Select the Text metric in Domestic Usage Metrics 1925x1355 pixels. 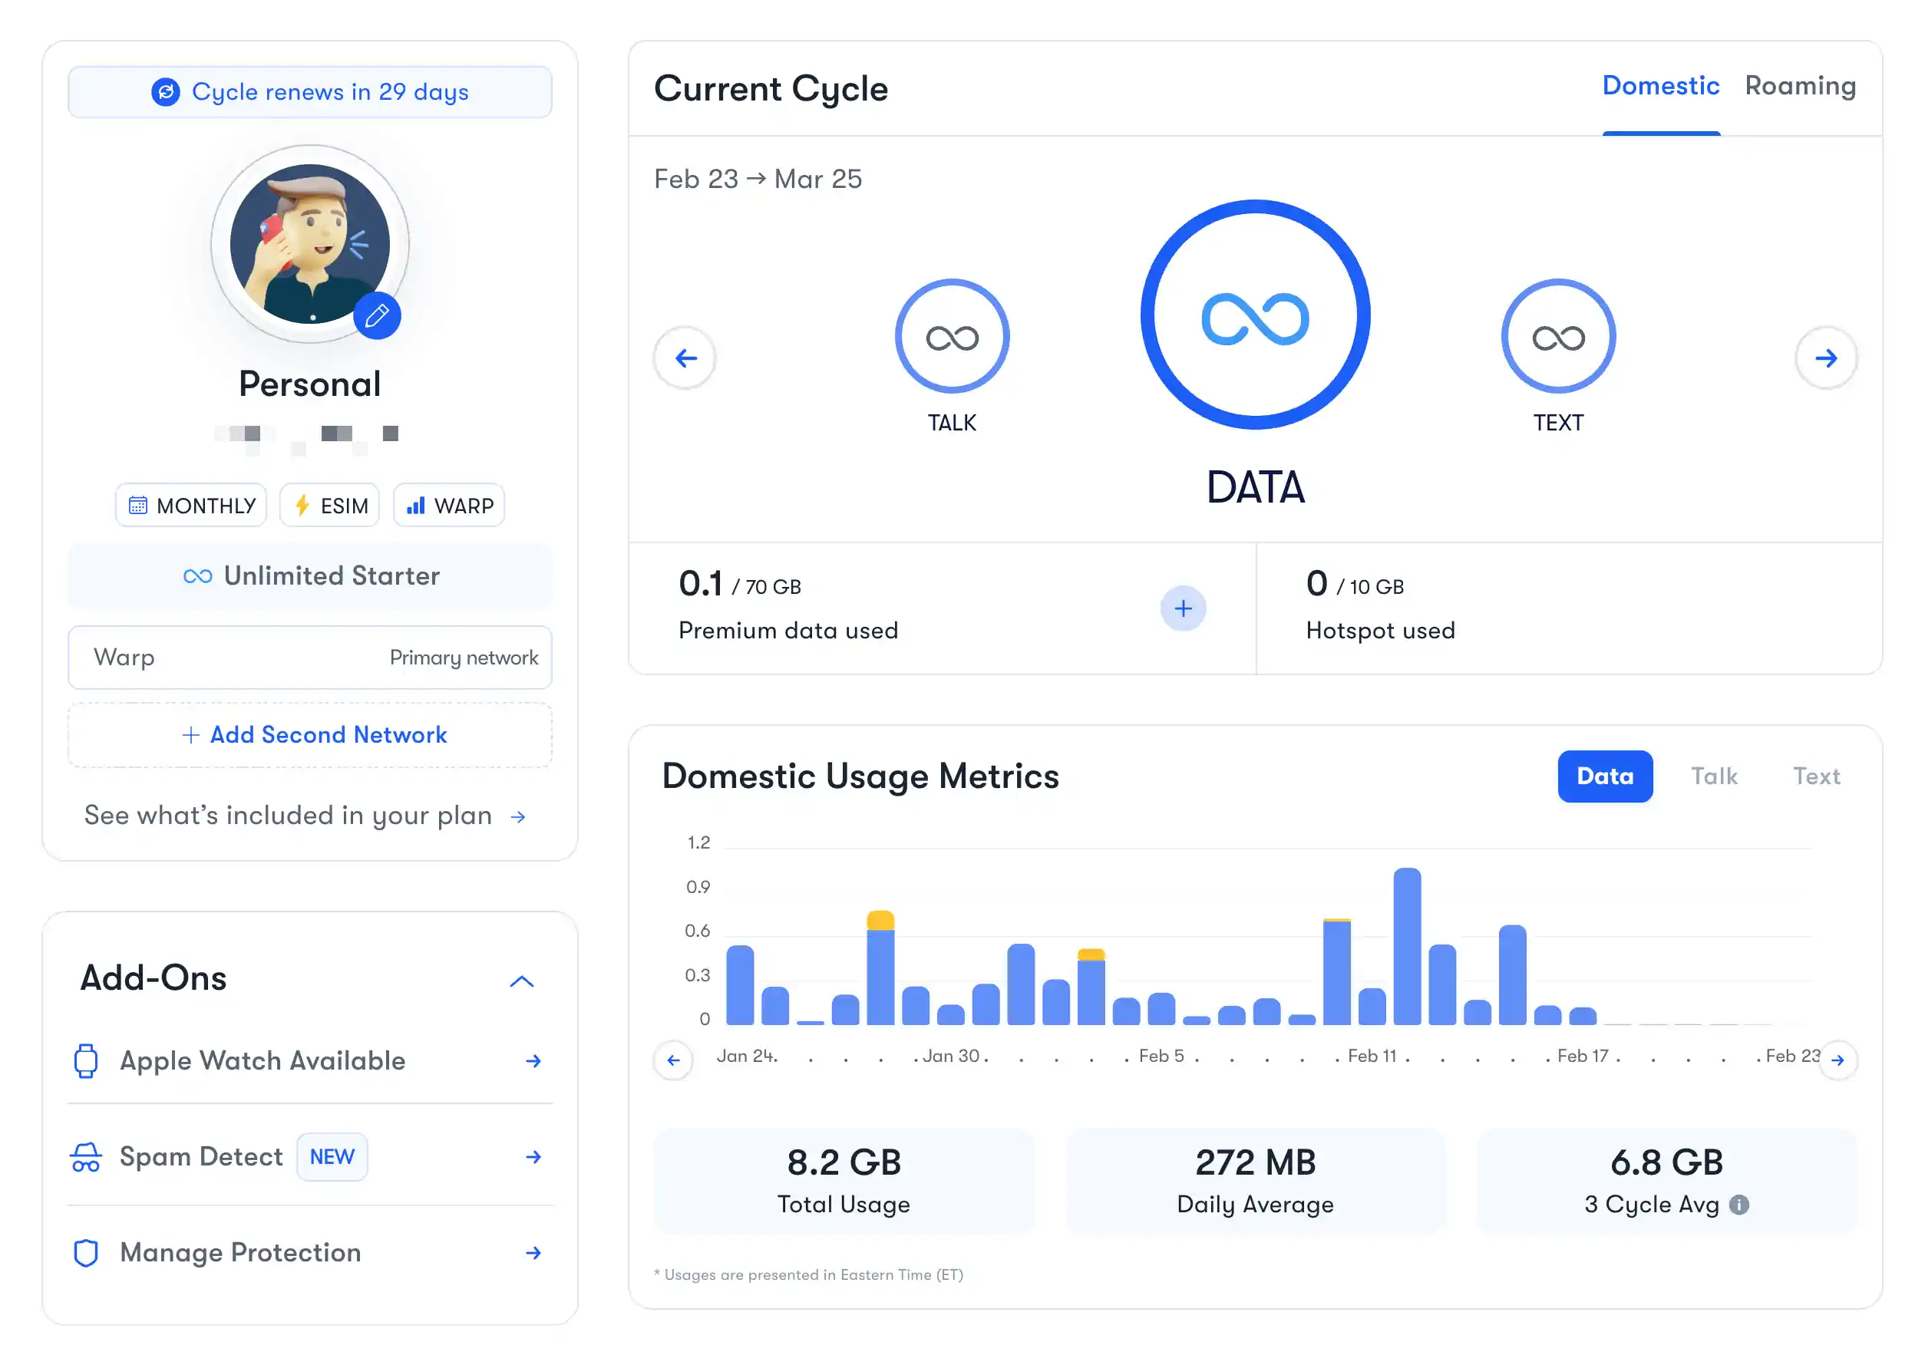[x=1816, y=776]
